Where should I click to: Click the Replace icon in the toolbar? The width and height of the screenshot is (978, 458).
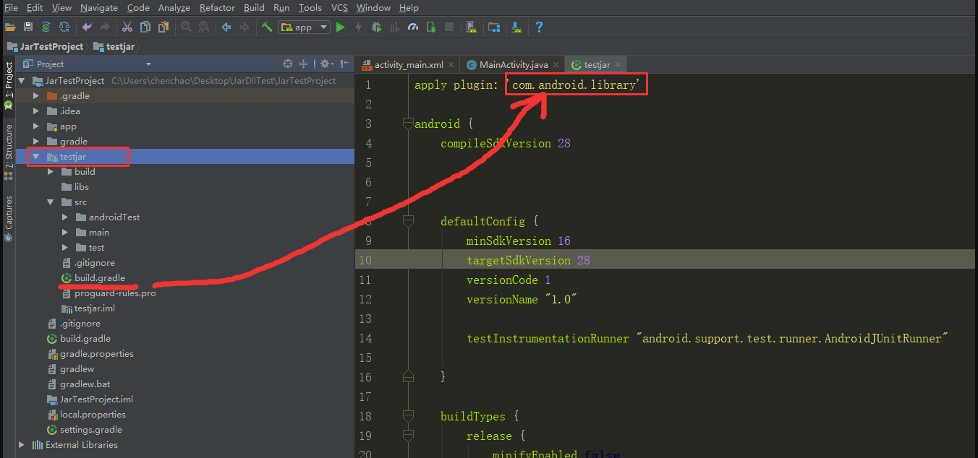click(204, 27)
